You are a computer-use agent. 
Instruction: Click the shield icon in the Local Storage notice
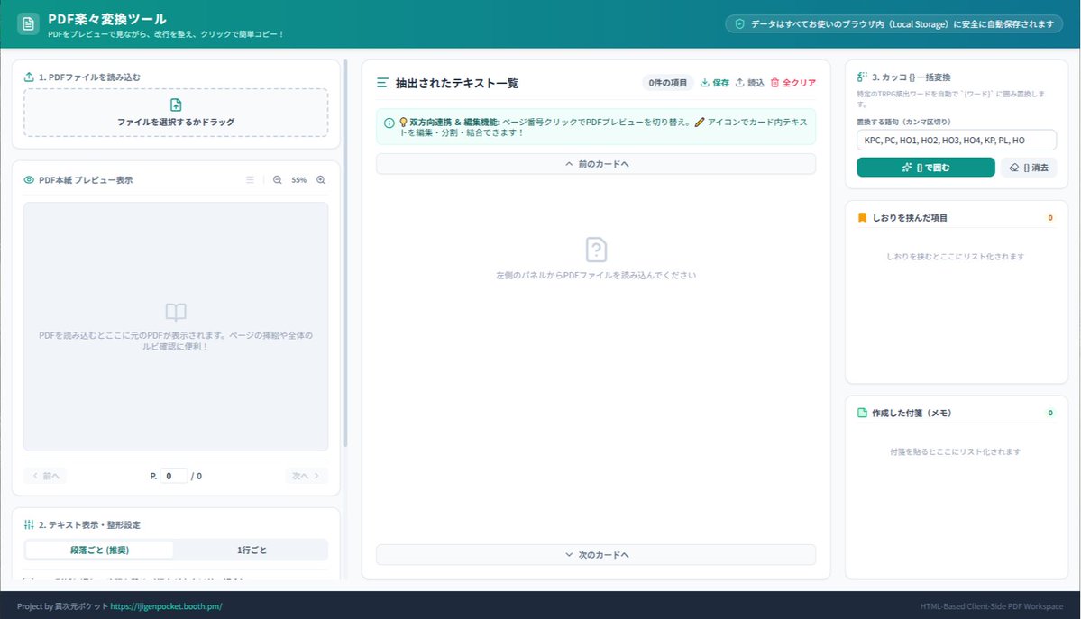[739, 24]
